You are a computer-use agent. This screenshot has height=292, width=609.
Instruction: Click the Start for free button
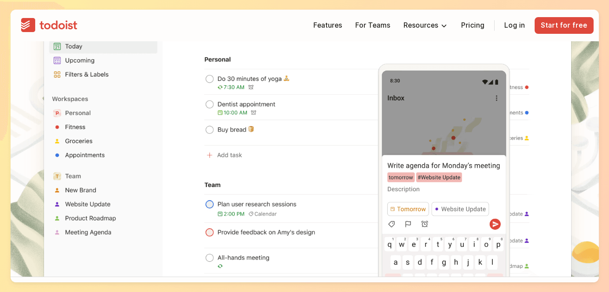pyautogui.click(x=564, y=25)
